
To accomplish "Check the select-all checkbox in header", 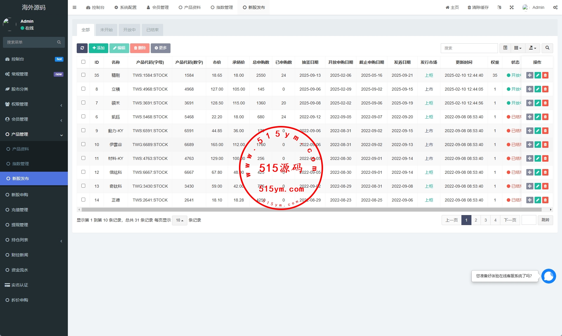I will pyautogui.click(x=83, y=62).
